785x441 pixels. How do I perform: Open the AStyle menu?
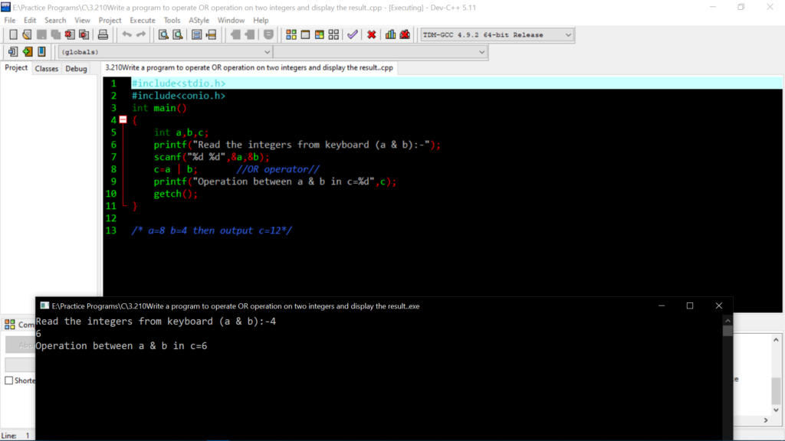199,20
